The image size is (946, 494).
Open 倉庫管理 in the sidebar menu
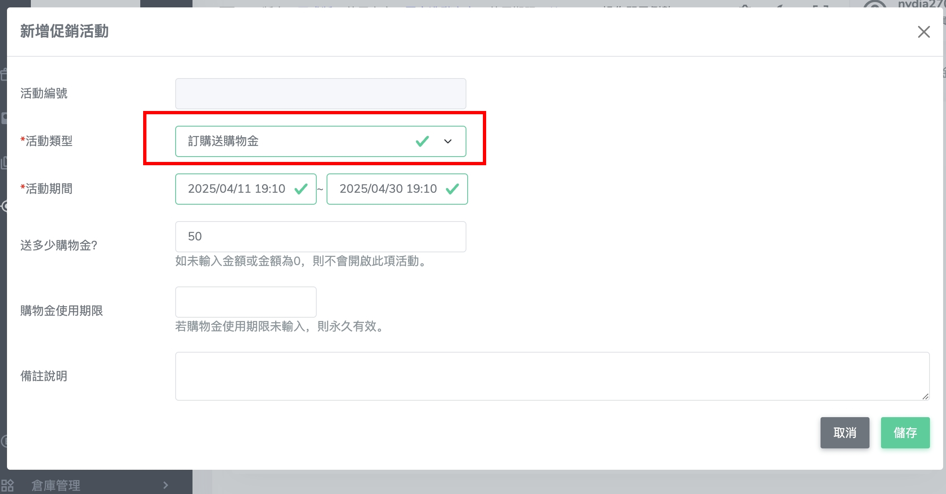pos(56,485)
